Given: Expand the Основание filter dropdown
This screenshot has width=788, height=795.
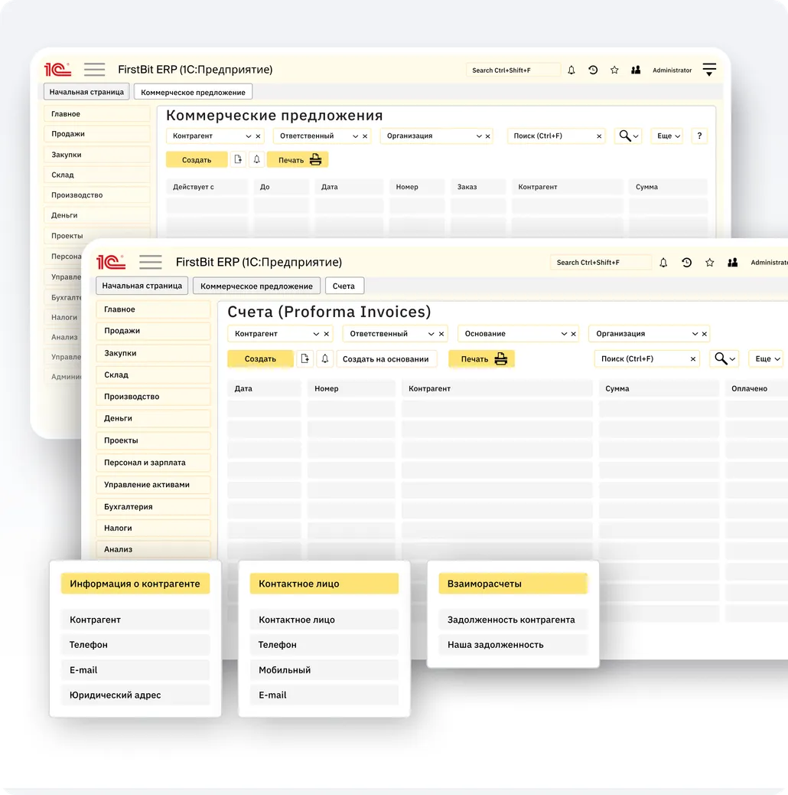Looking at the screenshot, I should tap(565, 334).
